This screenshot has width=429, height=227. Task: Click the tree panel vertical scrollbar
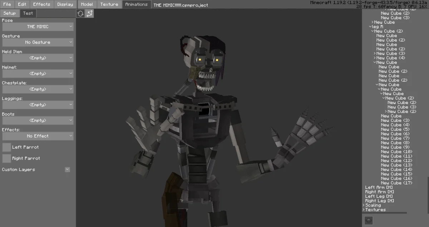coord(428,195)
